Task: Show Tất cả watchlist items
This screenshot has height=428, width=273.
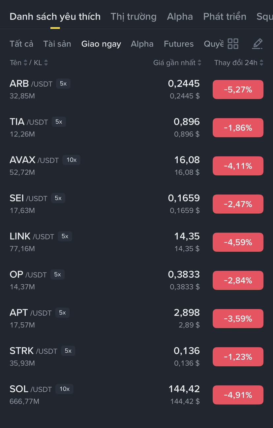Action: click(x=21, y=44)
